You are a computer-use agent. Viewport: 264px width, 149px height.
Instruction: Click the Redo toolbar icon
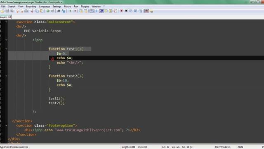tap(53, 11)
